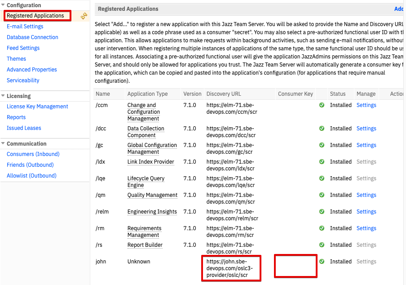This screenshot has width=406, height=285.
Task: Click the refresh icon beside Registered Applications
Action: tap(84, 16)
